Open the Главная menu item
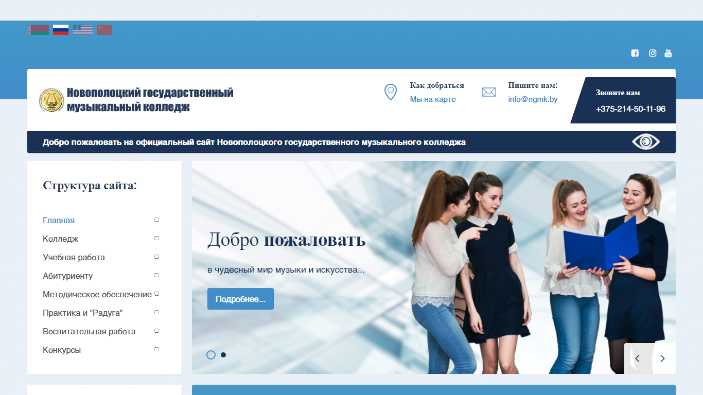 pos(59,220)
